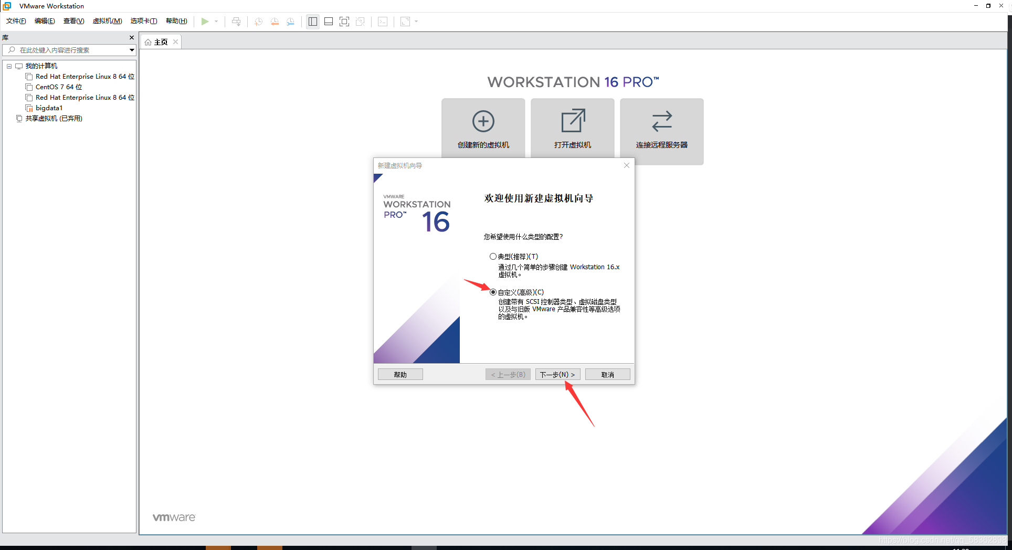Click the home icon on 主页 tab
Image resolution: width=1012 pixels, height=550 pixels.
[148, 42]
